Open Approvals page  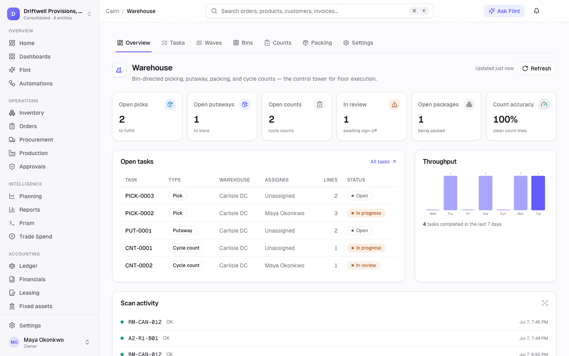(x=49, y=167)
